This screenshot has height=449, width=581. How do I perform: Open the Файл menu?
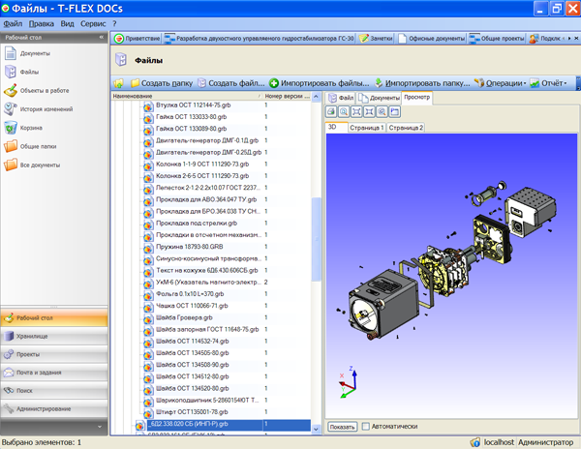[13, 23]
